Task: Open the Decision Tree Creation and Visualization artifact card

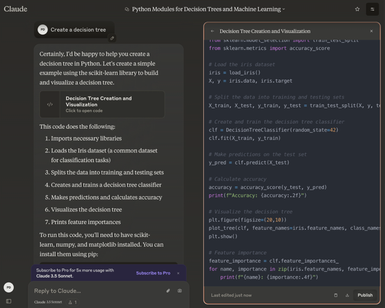Action: click(102, 104)
